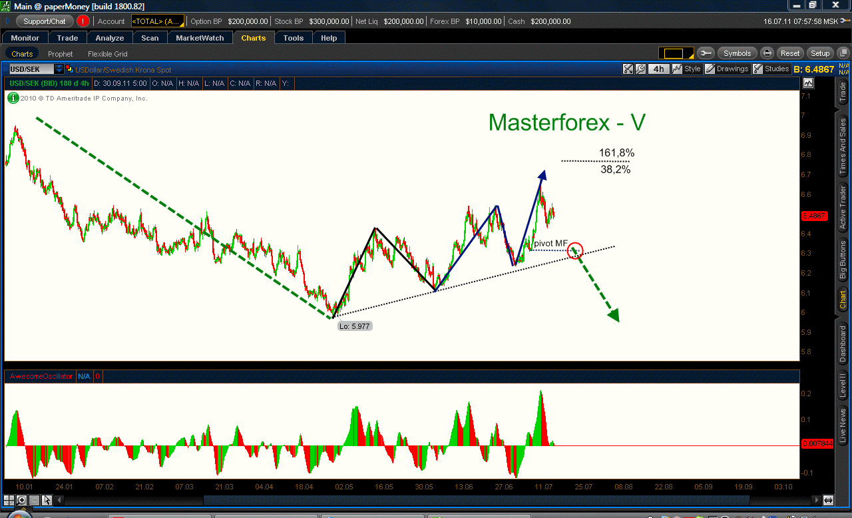Open the red alert notification icon
The width and height of the screenshot is (852, 518).
83,21
